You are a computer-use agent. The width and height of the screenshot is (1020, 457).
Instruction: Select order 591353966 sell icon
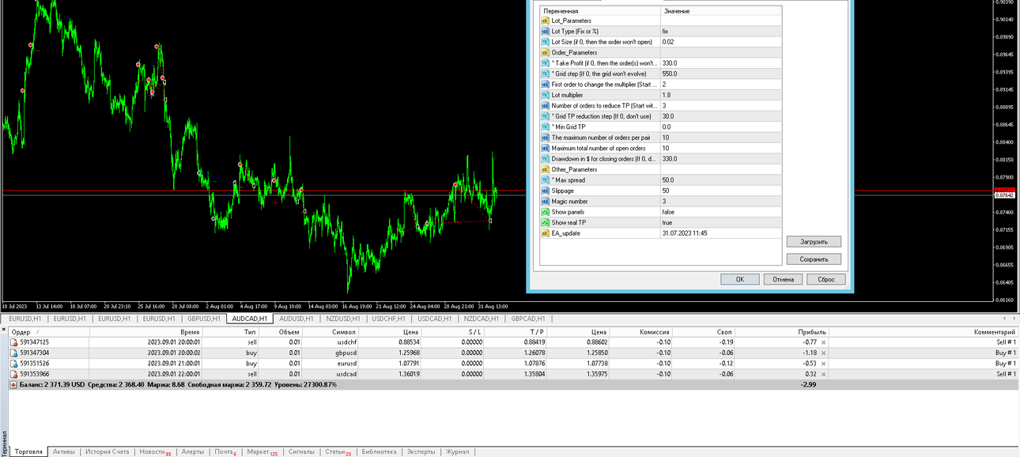tap(13, 374)
